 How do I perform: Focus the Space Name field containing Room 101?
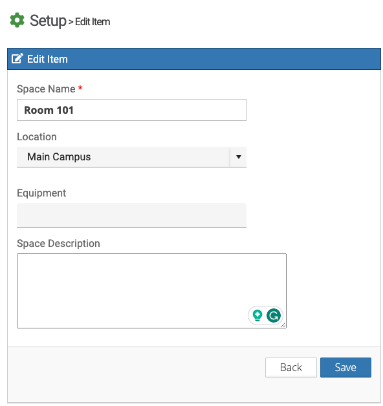click(x=131, y=110)
